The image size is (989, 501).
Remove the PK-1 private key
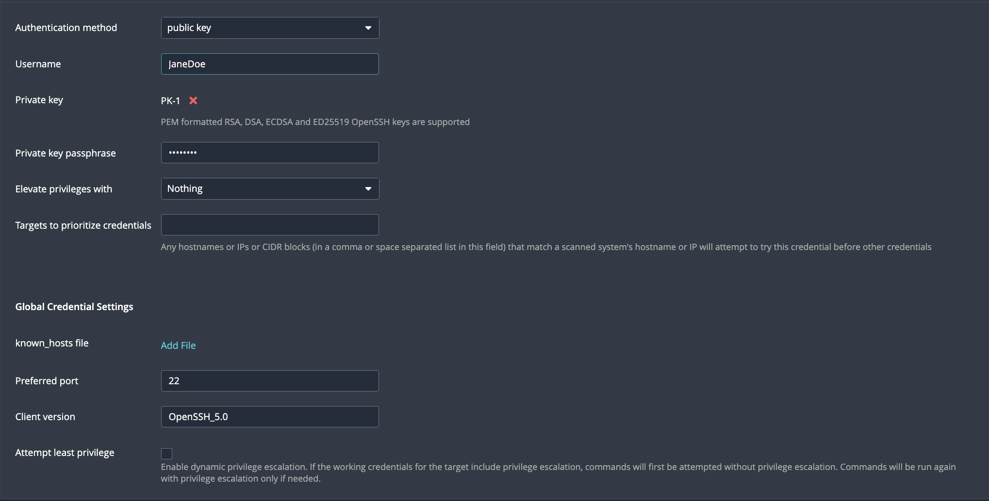193,101
